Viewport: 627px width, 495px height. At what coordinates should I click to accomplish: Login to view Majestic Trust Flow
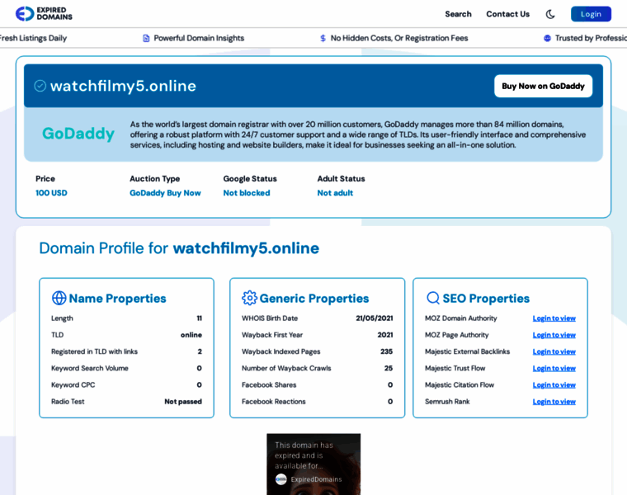point(554,368)
